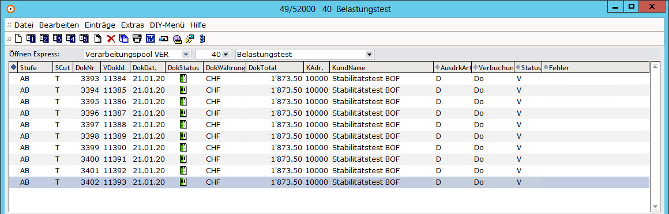669x214 pixels.
Task: Click DokStatus icon for DokNr 3397
Action: (x=183, y=124)
